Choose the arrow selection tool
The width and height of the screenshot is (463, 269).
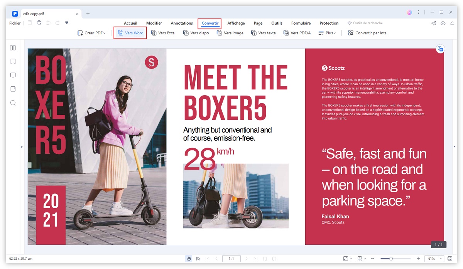(198, 259)
